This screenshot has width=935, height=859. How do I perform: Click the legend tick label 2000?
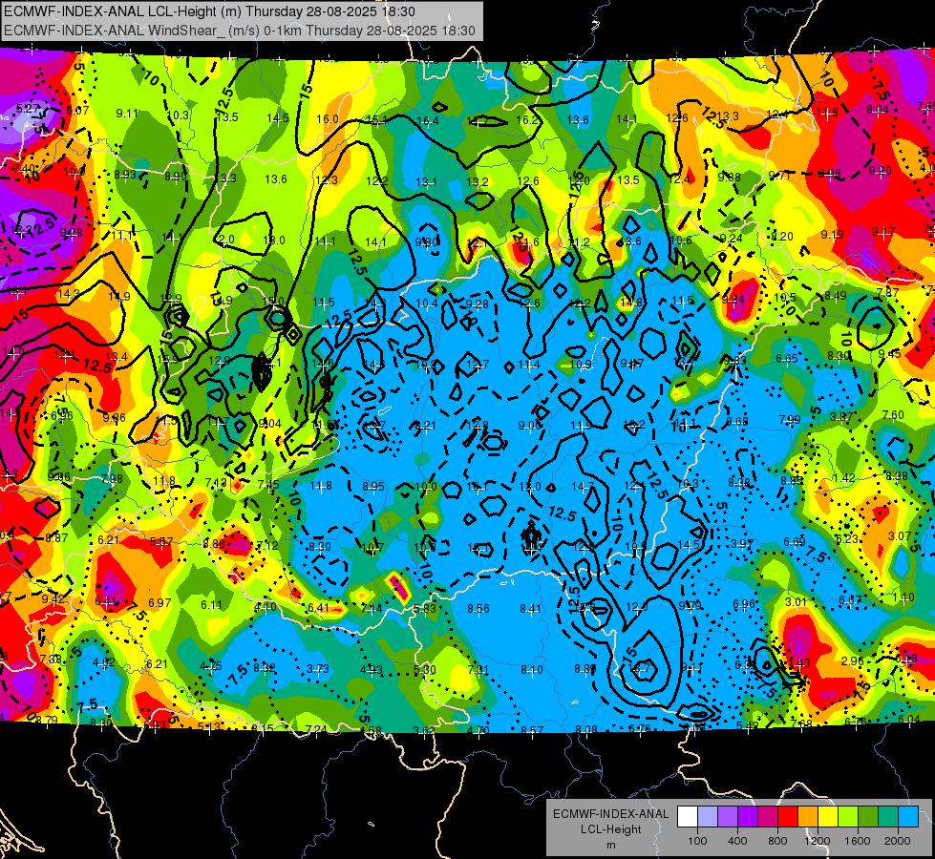pos(898,841)
